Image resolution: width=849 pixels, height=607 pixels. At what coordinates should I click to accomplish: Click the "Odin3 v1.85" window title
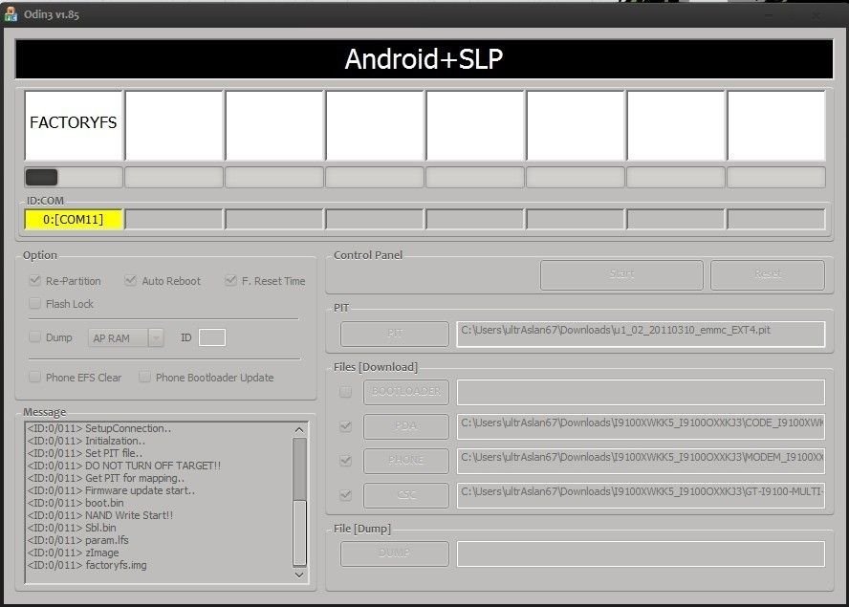point(52,14)
